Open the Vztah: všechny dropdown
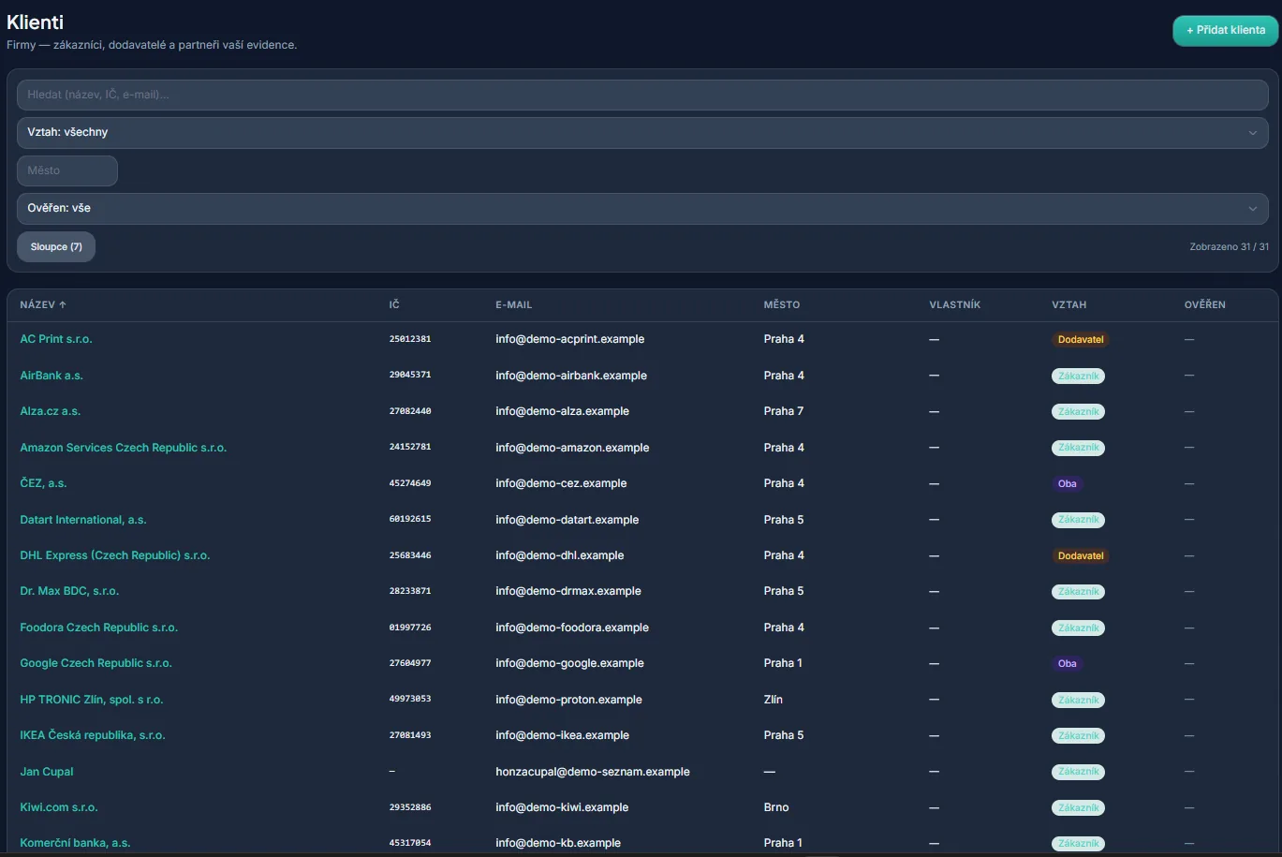The width and height of the screenshot is (1282, 857). [x=642, y=133]
